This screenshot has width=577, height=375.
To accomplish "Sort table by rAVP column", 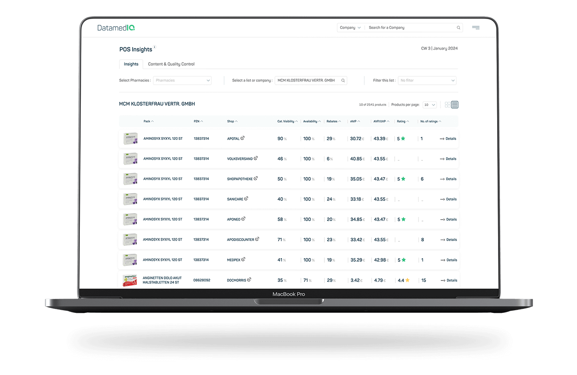I will pos(355,121).
